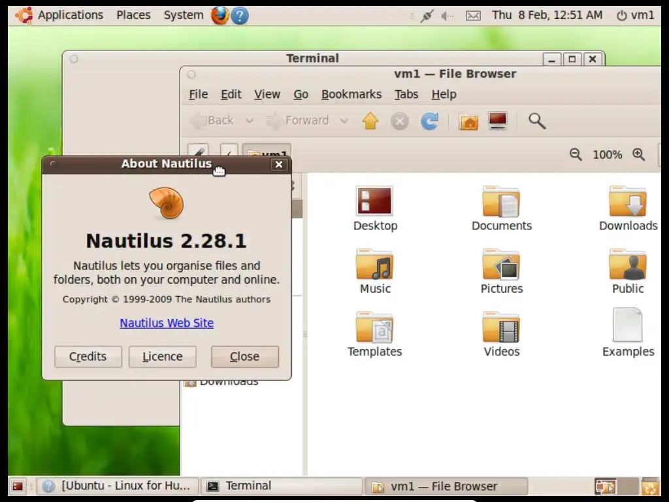Viewport: 669px width, 502px height.
Task: Click the power icon next to vm1
Action: pyautogui.click(x=622, y=16)
